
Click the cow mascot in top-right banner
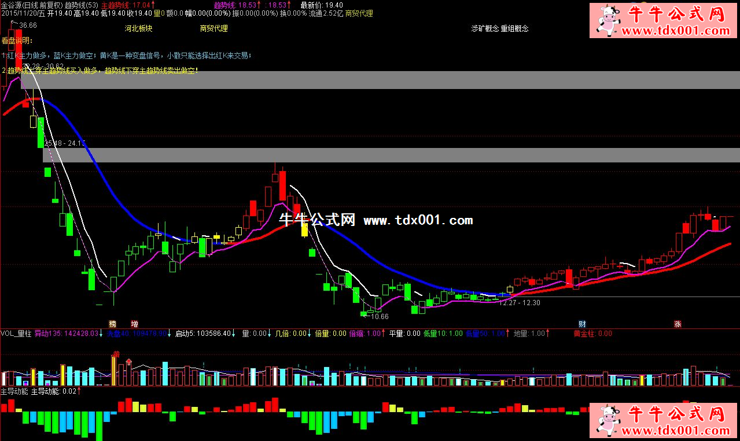click(608, 20)
